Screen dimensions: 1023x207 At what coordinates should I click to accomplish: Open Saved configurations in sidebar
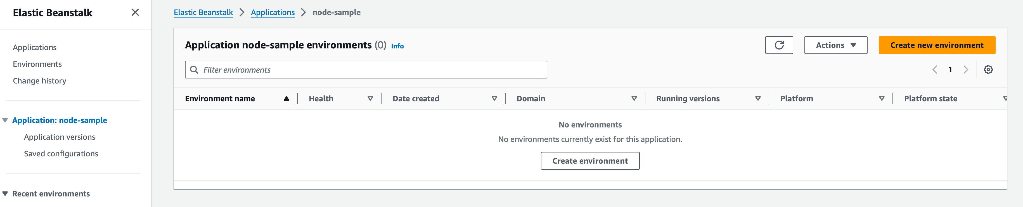tap(61, 154)
